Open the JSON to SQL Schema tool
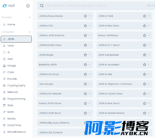The width and height of the screenshot is (155, 138). click(x=65, y=132)
